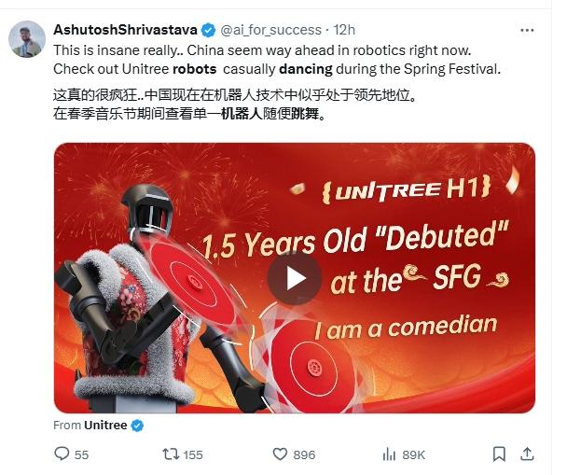
Task: Play the Unitree H1 video
Action: pyautogui.click(x=295, y=278)
